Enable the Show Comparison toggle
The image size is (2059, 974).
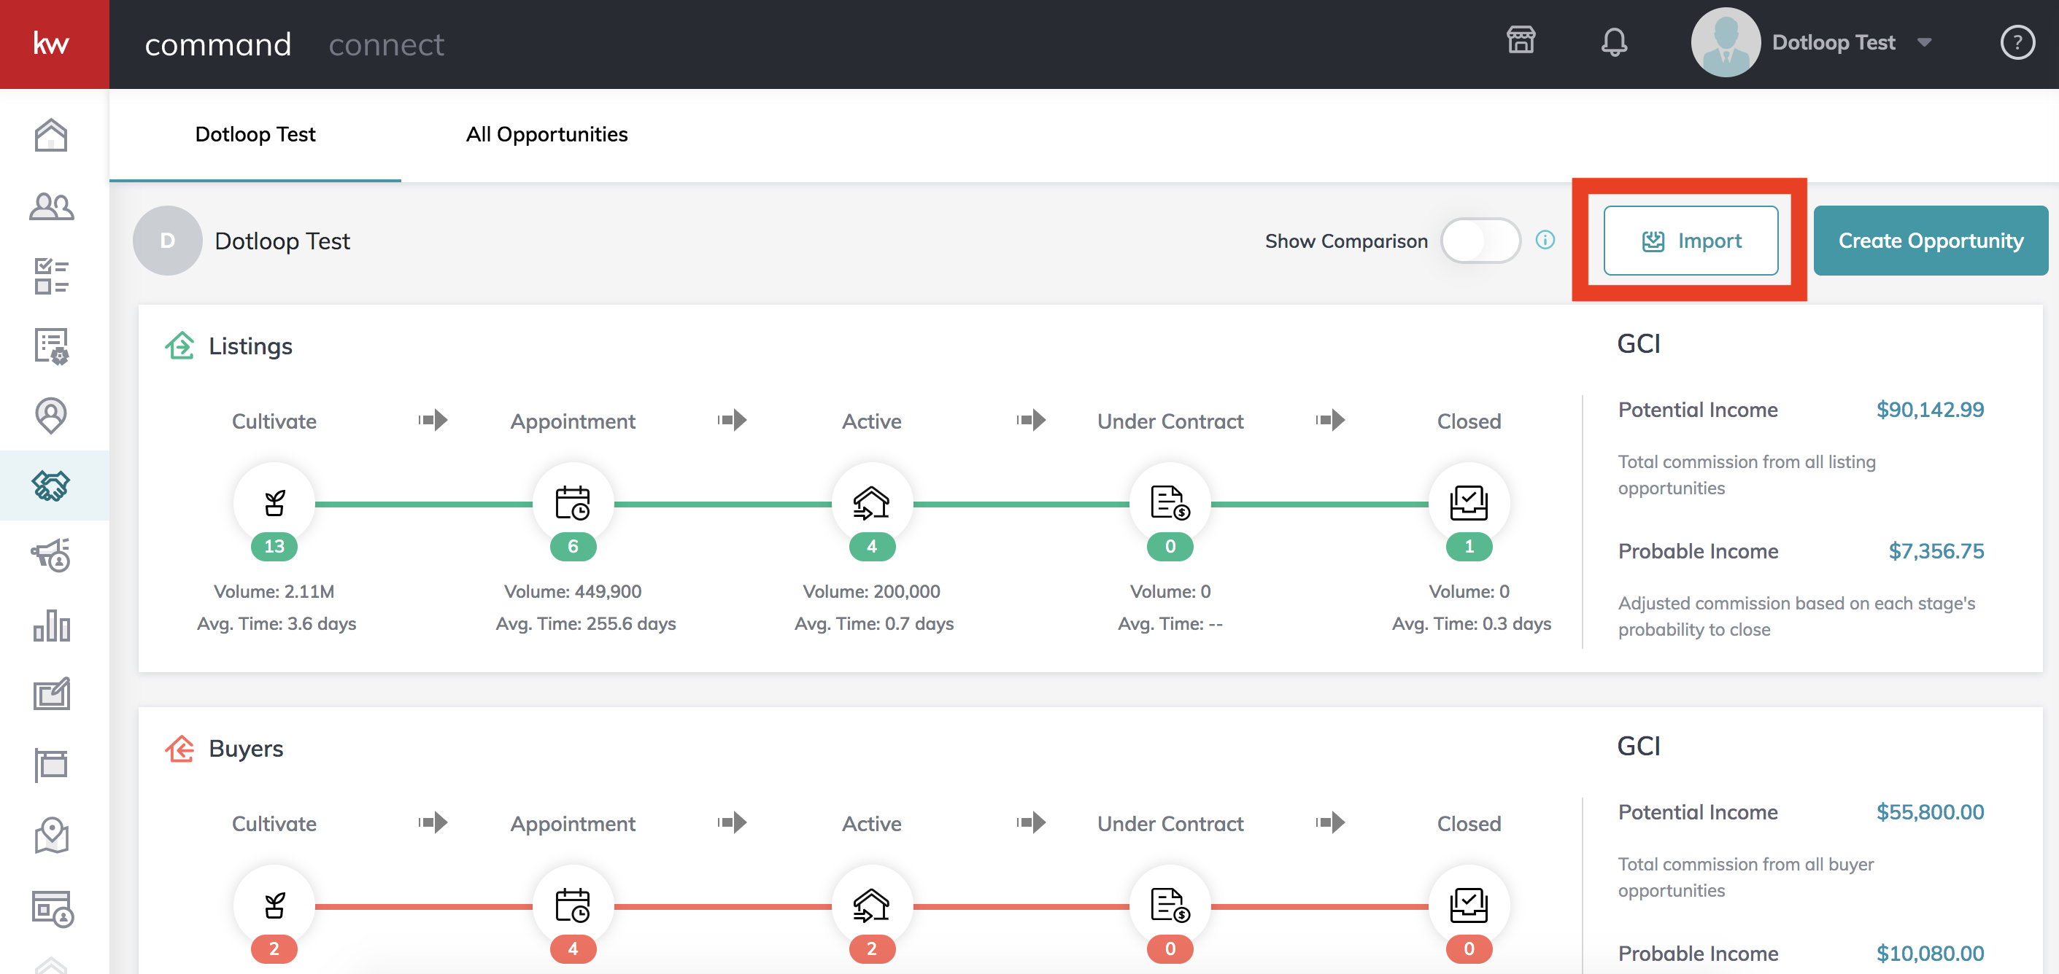(x=1480, y=240)
